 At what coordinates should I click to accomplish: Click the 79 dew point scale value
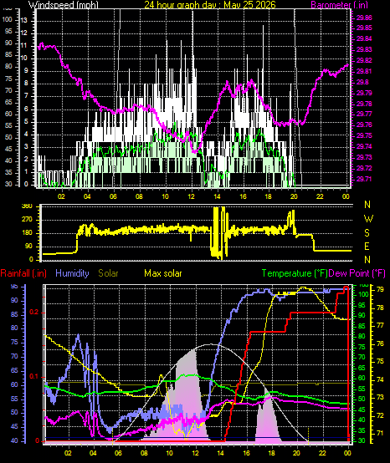tap(380, 290)
